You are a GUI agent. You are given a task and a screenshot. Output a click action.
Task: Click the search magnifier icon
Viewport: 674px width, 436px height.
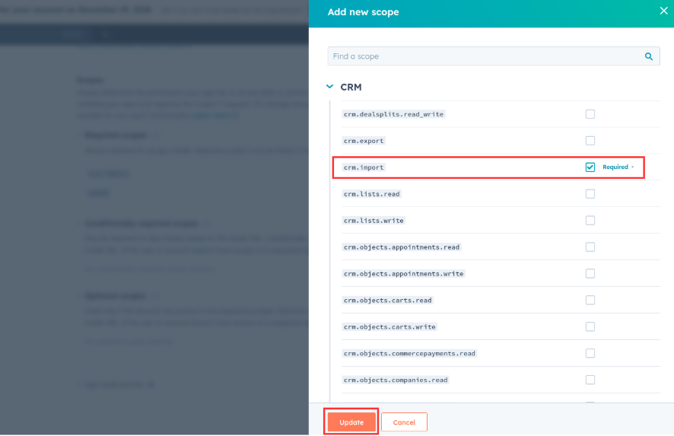coord(649,56)
